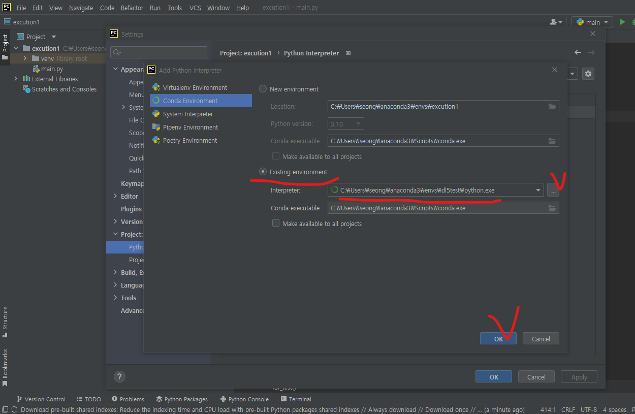Open Scratches and Consoles node
Image resolution: width=635 pixels, height=414 pixels.
coord(60,89)
